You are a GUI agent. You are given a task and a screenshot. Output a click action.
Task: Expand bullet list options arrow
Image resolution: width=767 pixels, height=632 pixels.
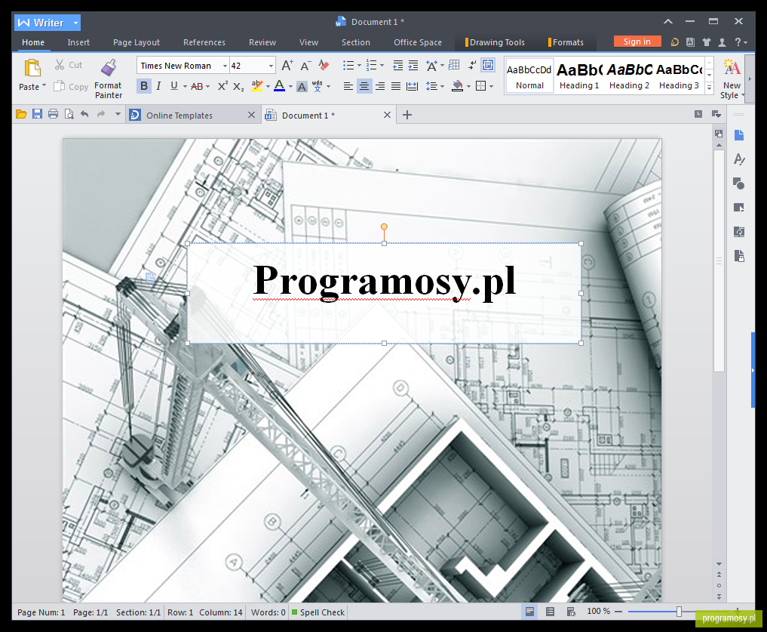point(360,65)
